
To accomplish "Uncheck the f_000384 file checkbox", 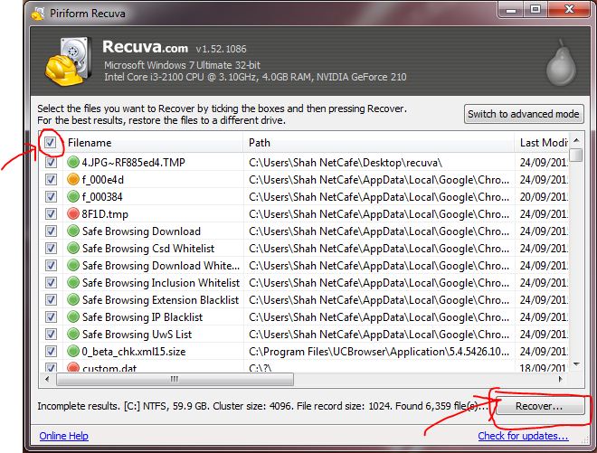I will tap(51, 197).
